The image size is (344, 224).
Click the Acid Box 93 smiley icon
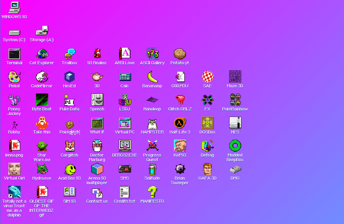coord(69,169)
